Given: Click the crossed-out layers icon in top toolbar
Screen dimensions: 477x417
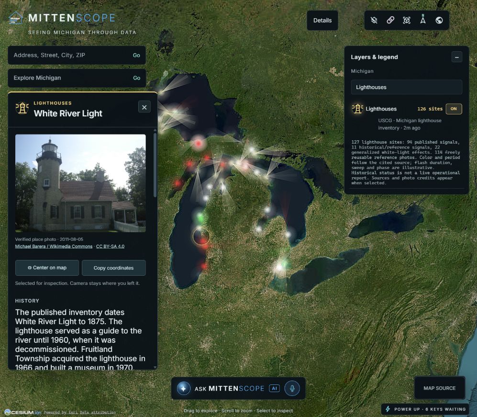Looking at the screenshot, I should (x=374, y=20).
